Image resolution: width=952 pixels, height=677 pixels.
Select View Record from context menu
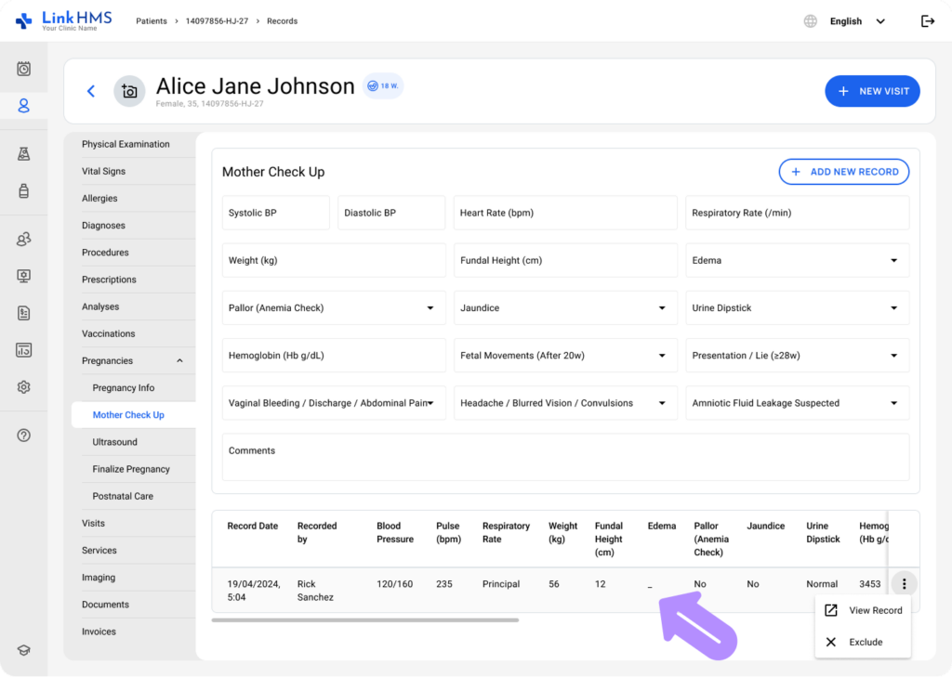tap(864, 611)
